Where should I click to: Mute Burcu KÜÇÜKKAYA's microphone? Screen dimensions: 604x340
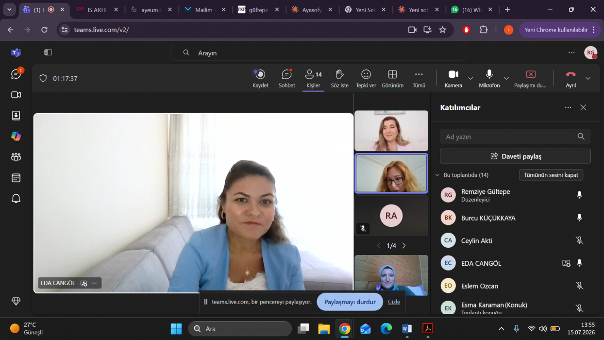(x=579, y=218)
